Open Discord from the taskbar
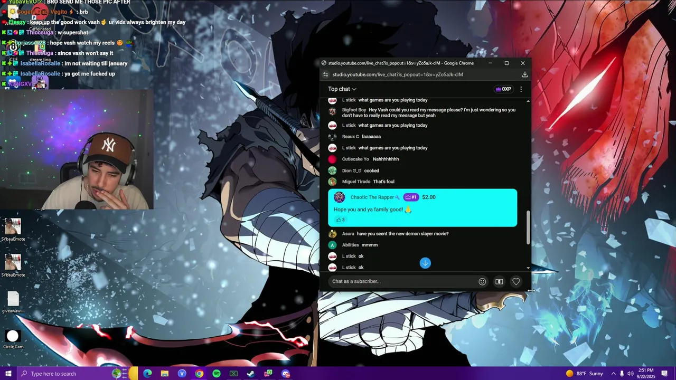Image resolution: width=676 pixels, height=380 pixels. tap(286, 374)
